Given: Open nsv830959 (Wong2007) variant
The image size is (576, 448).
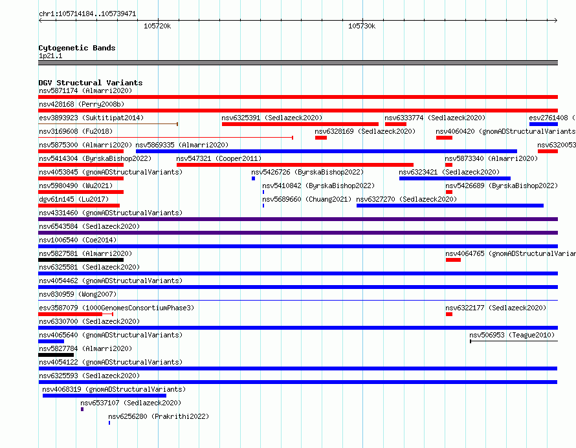Looking at the screenshot, I should click(x=78, y=294).
